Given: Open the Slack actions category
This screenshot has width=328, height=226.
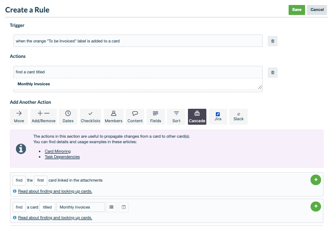Looking at the screenshot, I should 238,116.
